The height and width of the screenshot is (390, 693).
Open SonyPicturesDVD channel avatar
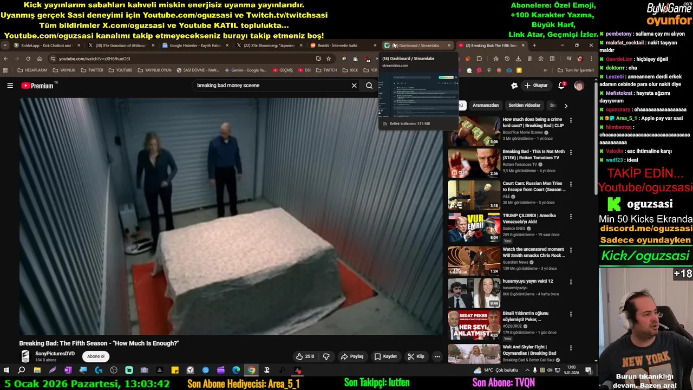pyautogui.click(x=25, y=356)
